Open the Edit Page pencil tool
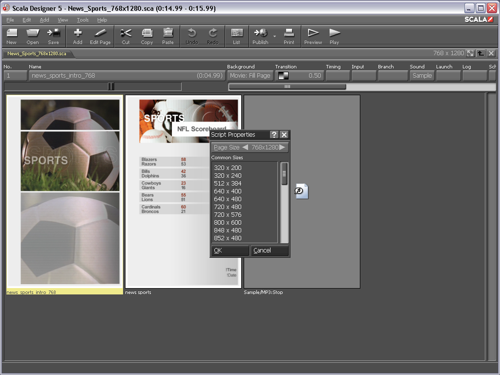Image resolution: width=500 pixels, height=375 pixels. click(x=100, y=36)
